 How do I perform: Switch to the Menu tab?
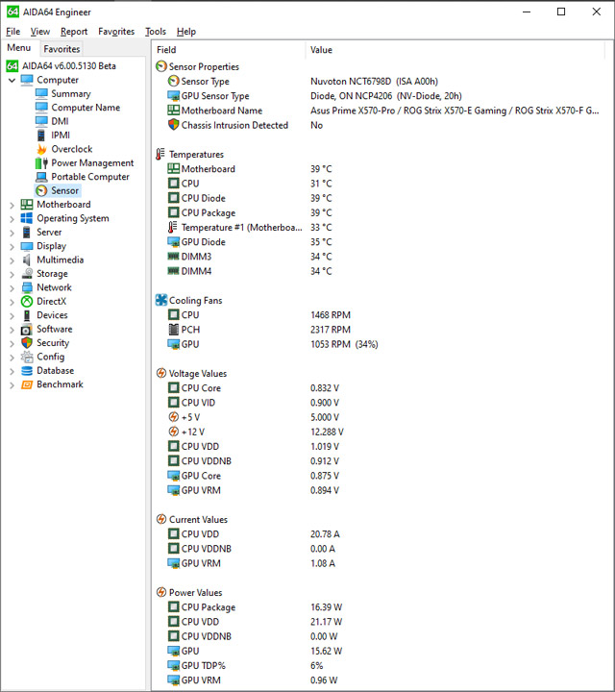pos(19,48)
